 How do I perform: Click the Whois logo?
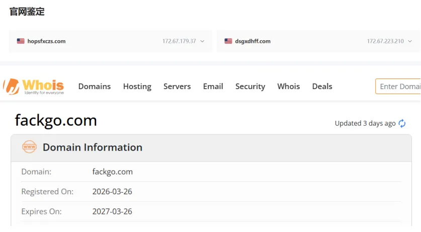tap(34, 87)
